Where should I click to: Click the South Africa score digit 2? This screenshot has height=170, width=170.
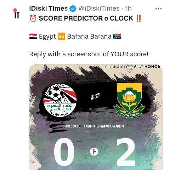126,152
